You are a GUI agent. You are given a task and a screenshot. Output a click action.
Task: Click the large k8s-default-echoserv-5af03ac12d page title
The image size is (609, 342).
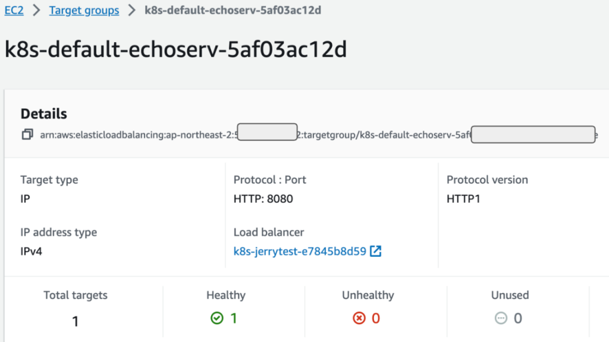click(x=175, y=50)
